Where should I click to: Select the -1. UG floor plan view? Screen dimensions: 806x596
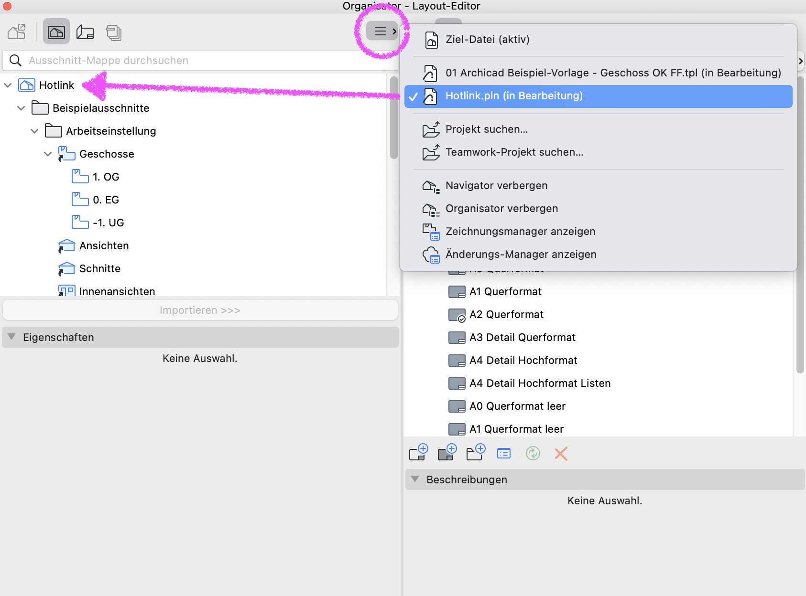pyautogui.click(x=98, y=223)
